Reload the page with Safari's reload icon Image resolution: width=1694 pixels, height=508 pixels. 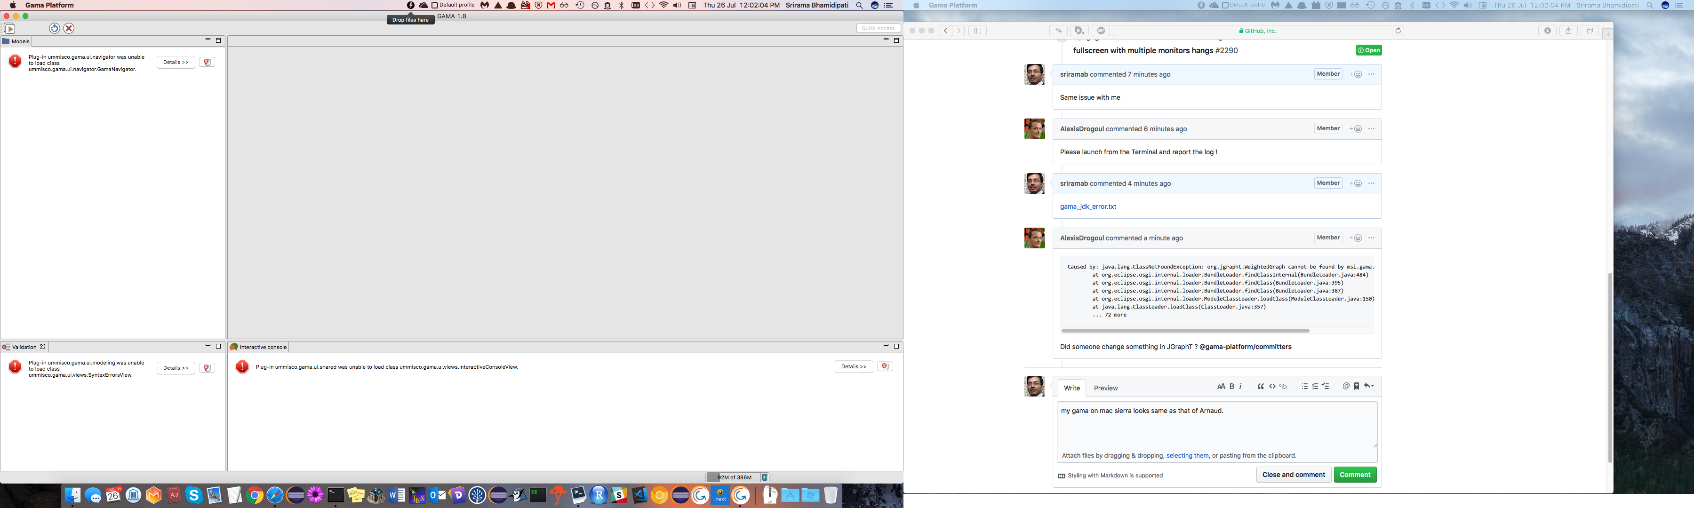coord(1398,31)
